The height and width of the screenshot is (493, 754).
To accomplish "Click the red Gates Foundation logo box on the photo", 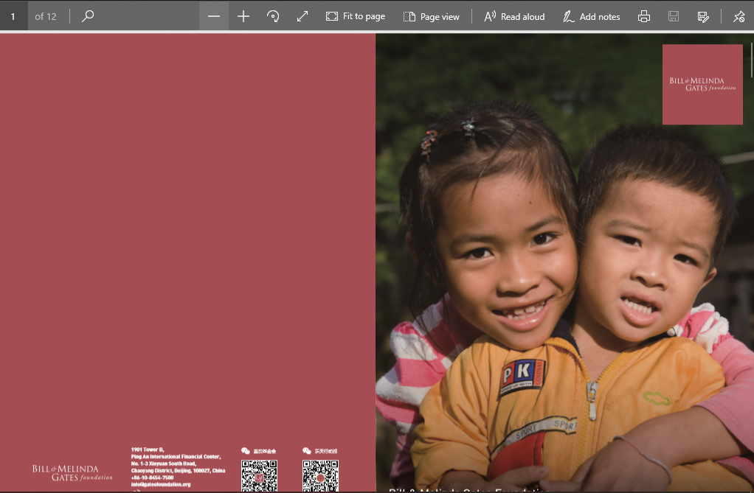I will pyautogui.click(x=702, y=85).
